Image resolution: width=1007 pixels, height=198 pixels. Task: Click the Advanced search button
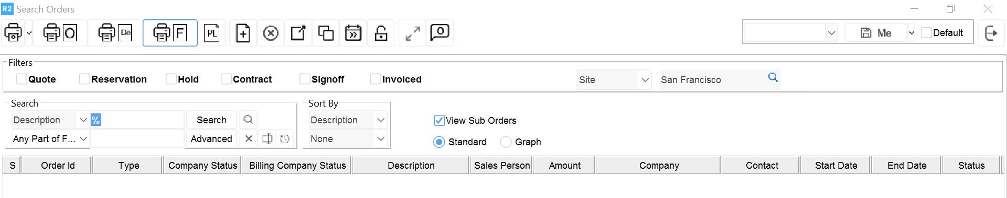click(x=211, y=138)
